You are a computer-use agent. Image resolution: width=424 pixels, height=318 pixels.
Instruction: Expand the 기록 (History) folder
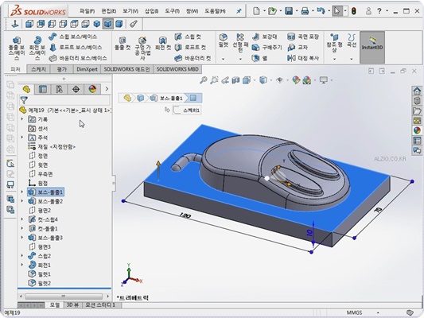[x=22, y=119]
